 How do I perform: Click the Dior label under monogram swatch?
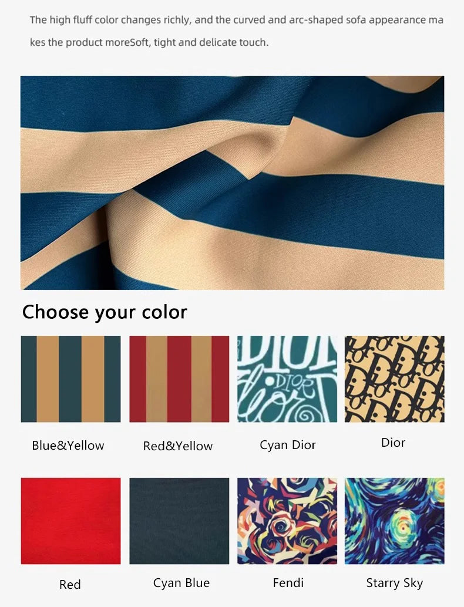[393, 443]
